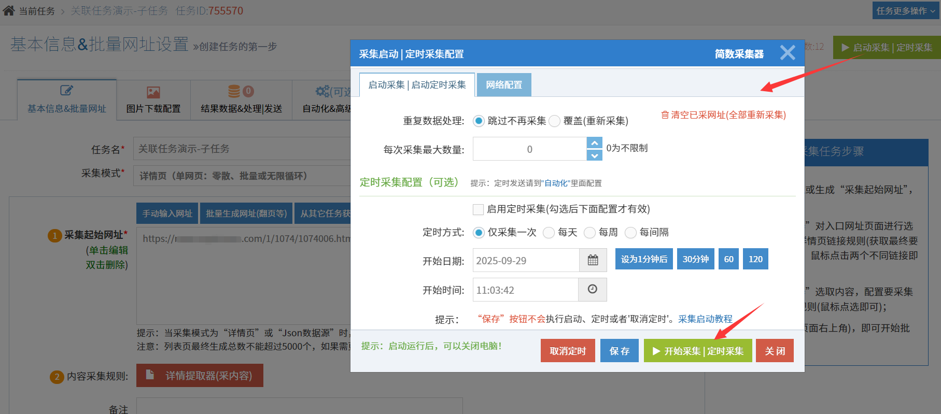The height and width of the screenshot is (414, 941).
Task: Click the clock icon beside start time
Action: coord(592,290)
